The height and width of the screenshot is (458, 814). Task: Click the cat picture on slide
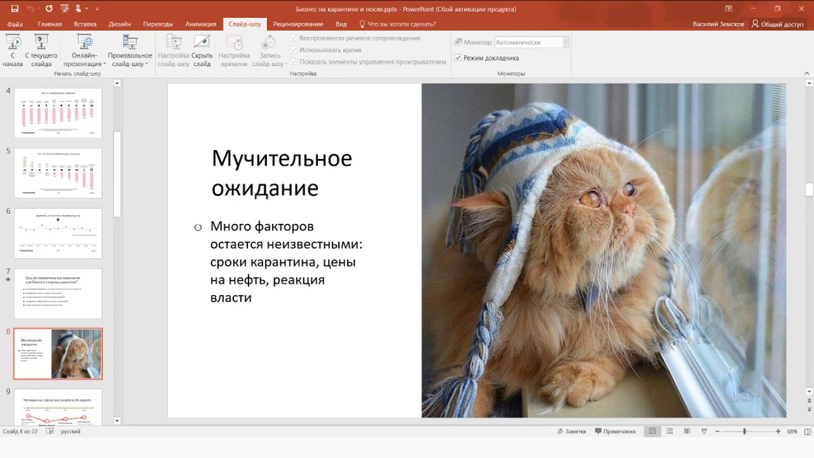[x=604, y=251]
